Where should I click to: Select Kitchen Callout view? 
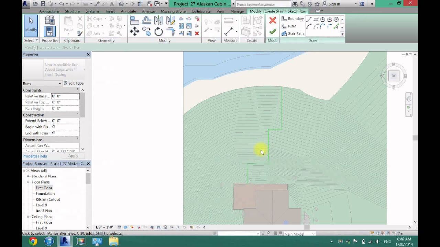(x=48, y=199)
